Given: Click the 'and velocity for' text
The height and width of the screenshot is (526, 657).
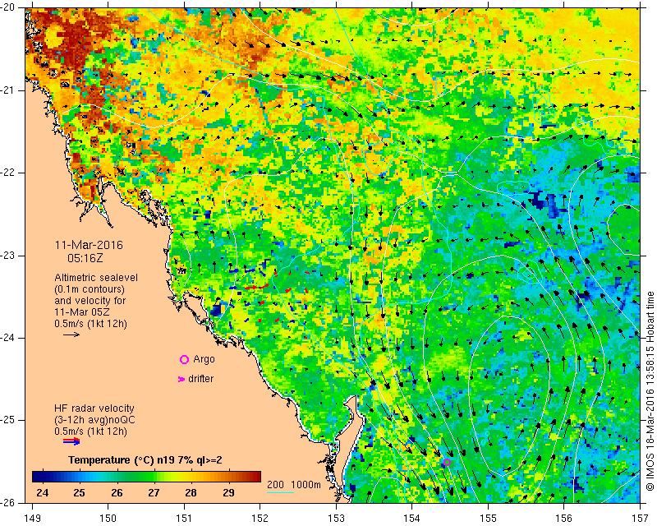Looking at the screenshot, I should pos(90,301).
